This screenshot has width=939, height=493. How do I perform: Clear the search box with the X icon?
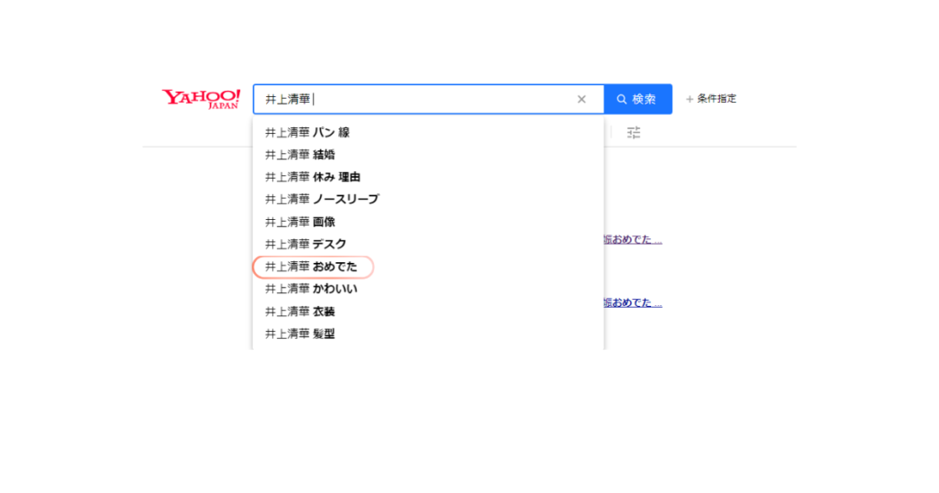coord(581,99)
